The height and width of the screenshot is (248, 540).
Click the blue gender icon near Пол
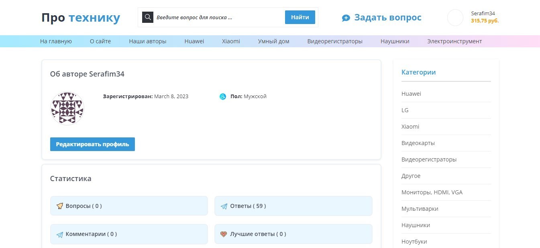223,97
